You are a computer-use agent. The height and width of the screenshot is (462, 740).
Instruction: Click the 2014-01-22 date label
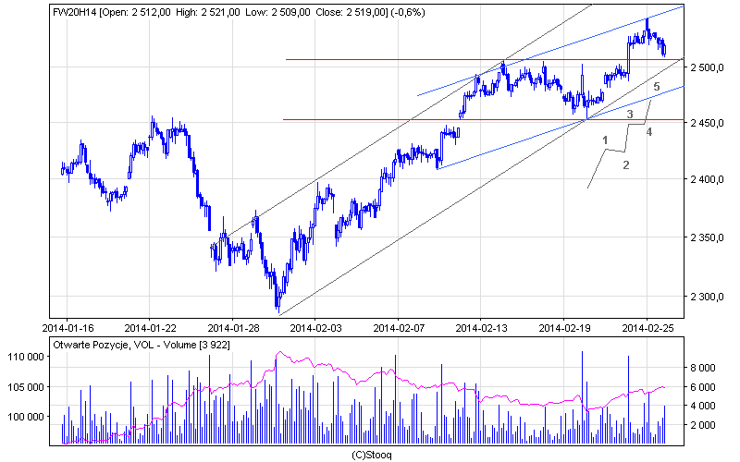click(151, 328)
